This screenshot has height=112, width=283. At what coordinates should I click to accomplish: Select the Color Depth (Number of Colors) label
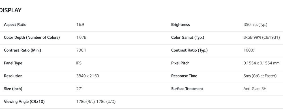pos(32,38)
